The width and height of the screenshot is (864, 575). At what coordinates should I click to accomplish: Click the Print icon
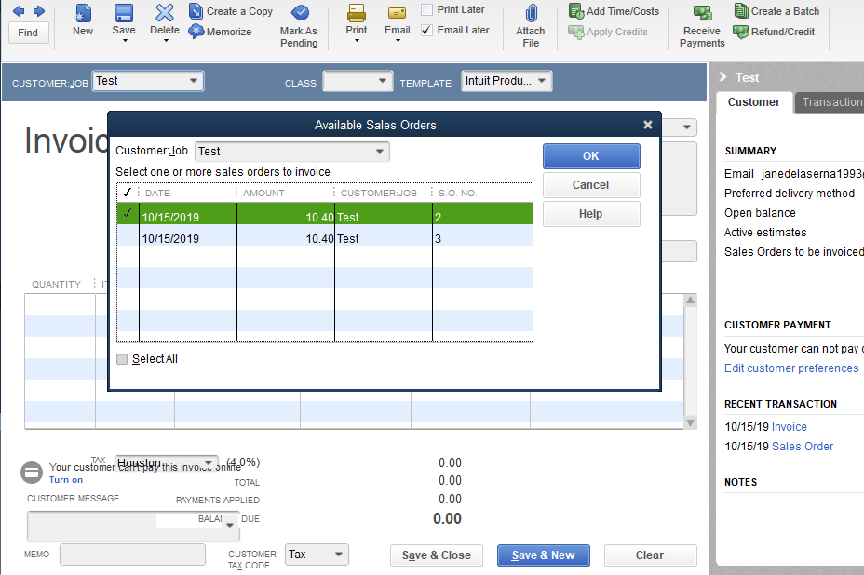356,13
